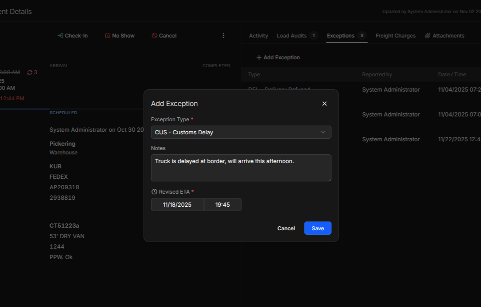
Task: Go to the Freight Charges tab
Action: (395, 36)
